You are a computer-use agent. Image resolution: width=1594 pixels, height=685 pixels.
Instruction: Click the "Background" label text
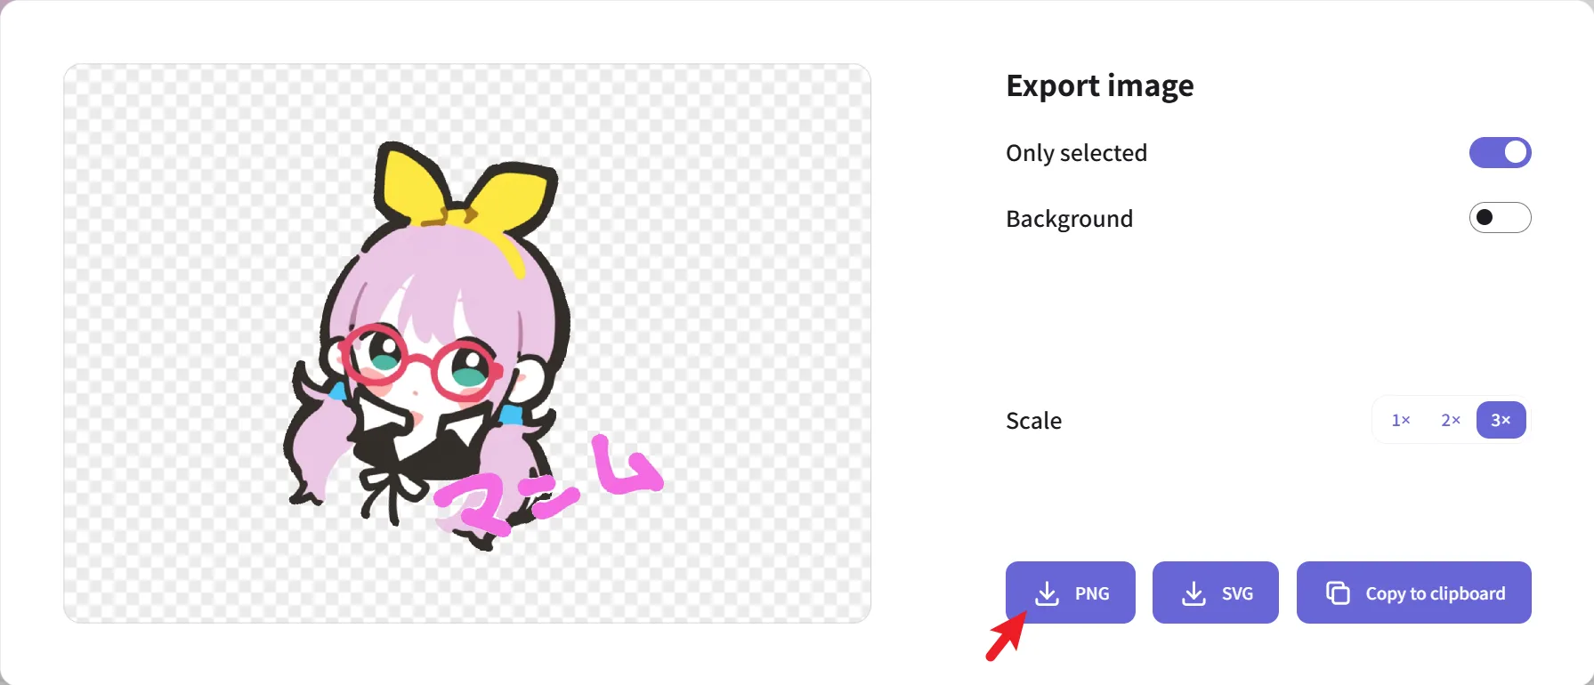click(x=1069, y=219)
